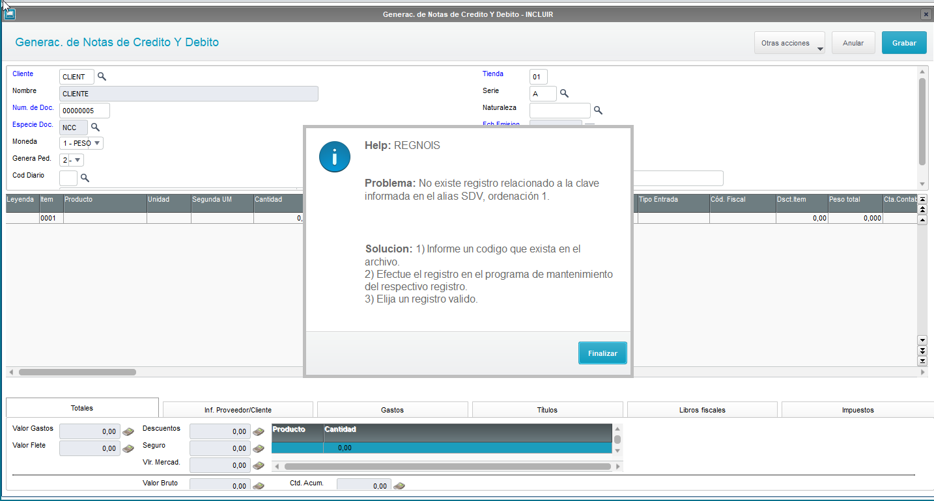Screen dimensions: 934x501
Task: Close the Notas de Credito window
Action: 926,14
